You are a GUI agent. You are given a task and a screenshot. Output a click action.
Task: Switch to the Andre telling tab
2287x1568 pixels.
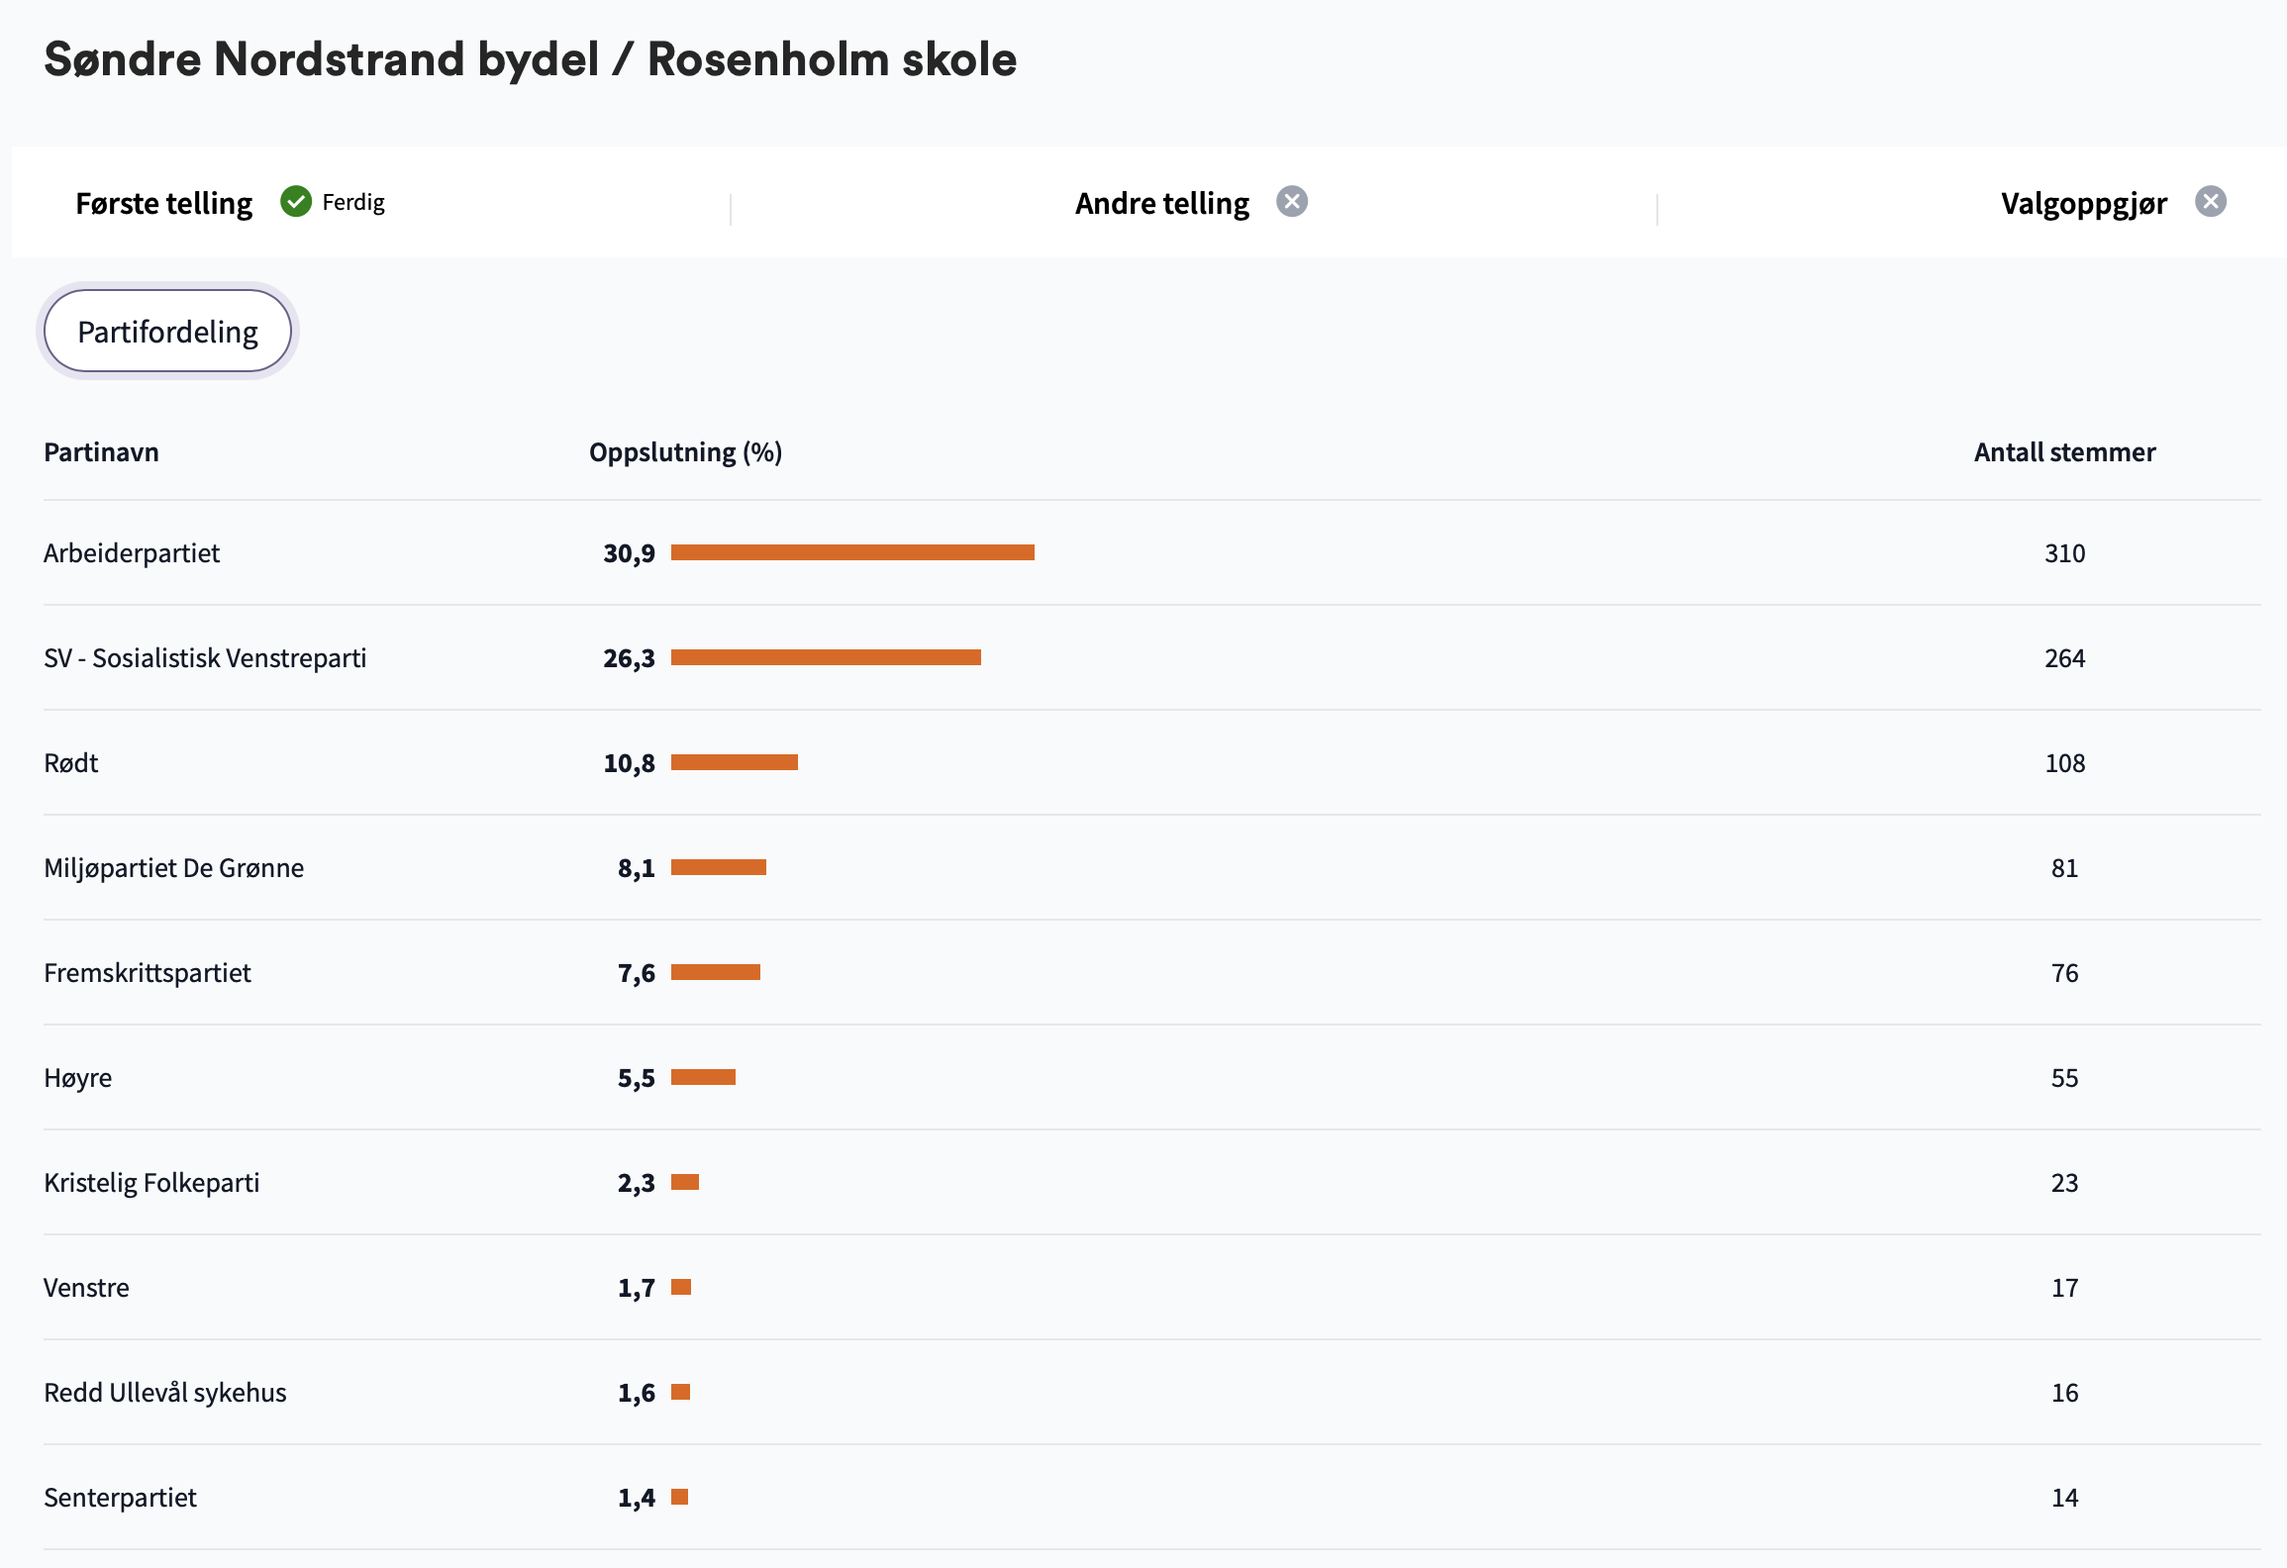1162,203
